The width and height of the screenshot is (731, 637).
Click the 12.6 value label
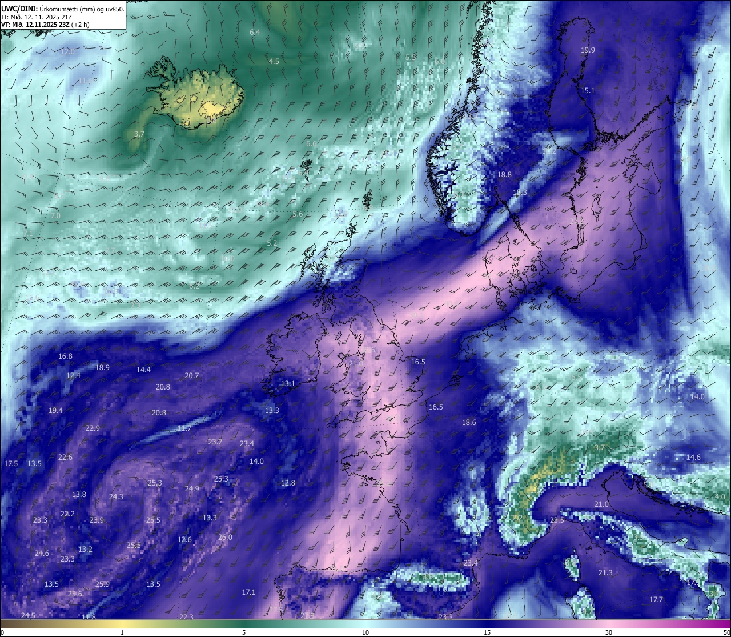[x=184, y=540]
